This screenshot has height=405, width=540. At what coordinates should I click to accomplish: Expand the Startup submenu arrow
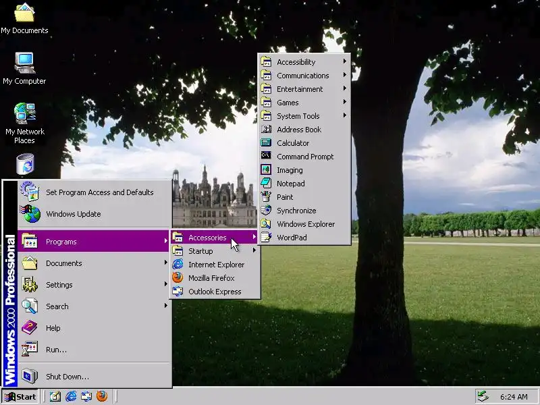coord(254,250)
